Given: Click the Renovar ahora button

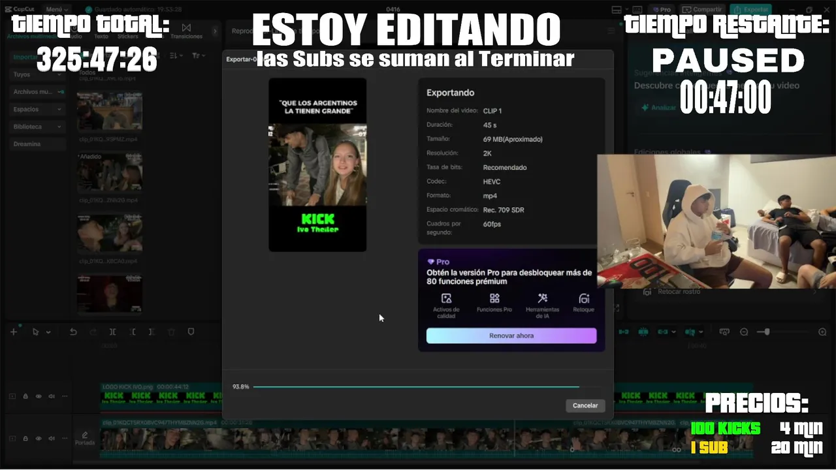Looking at the screenshot, I should coord(511,336).
